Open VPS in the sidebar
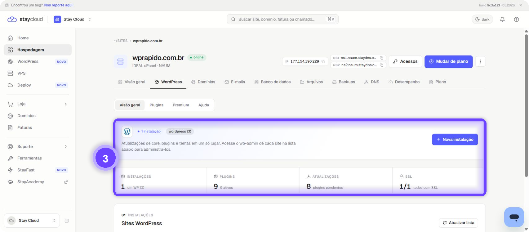 click(x=38, y=73)
